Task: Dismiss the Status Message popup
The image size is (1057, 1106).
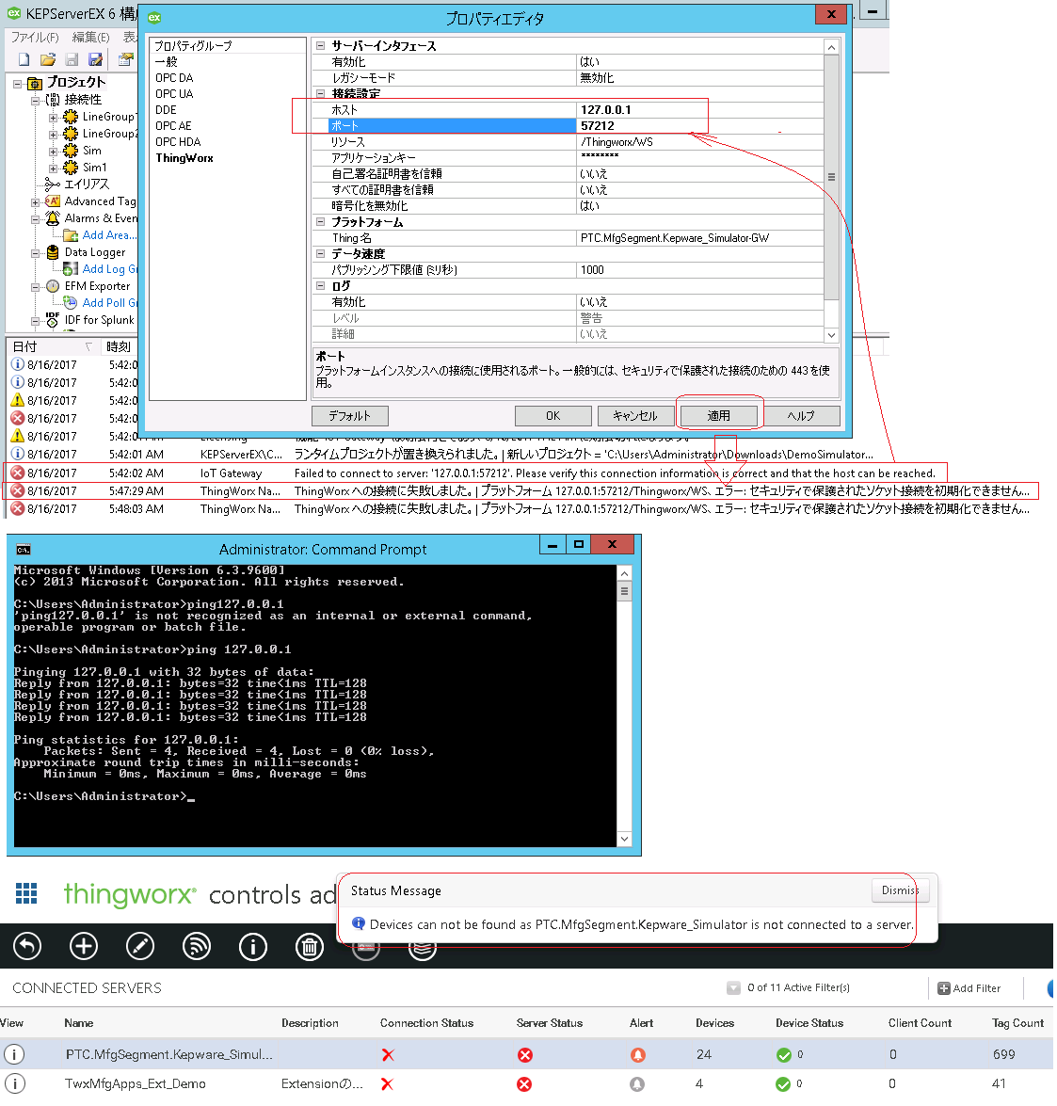Action: [x=900, y=890]
